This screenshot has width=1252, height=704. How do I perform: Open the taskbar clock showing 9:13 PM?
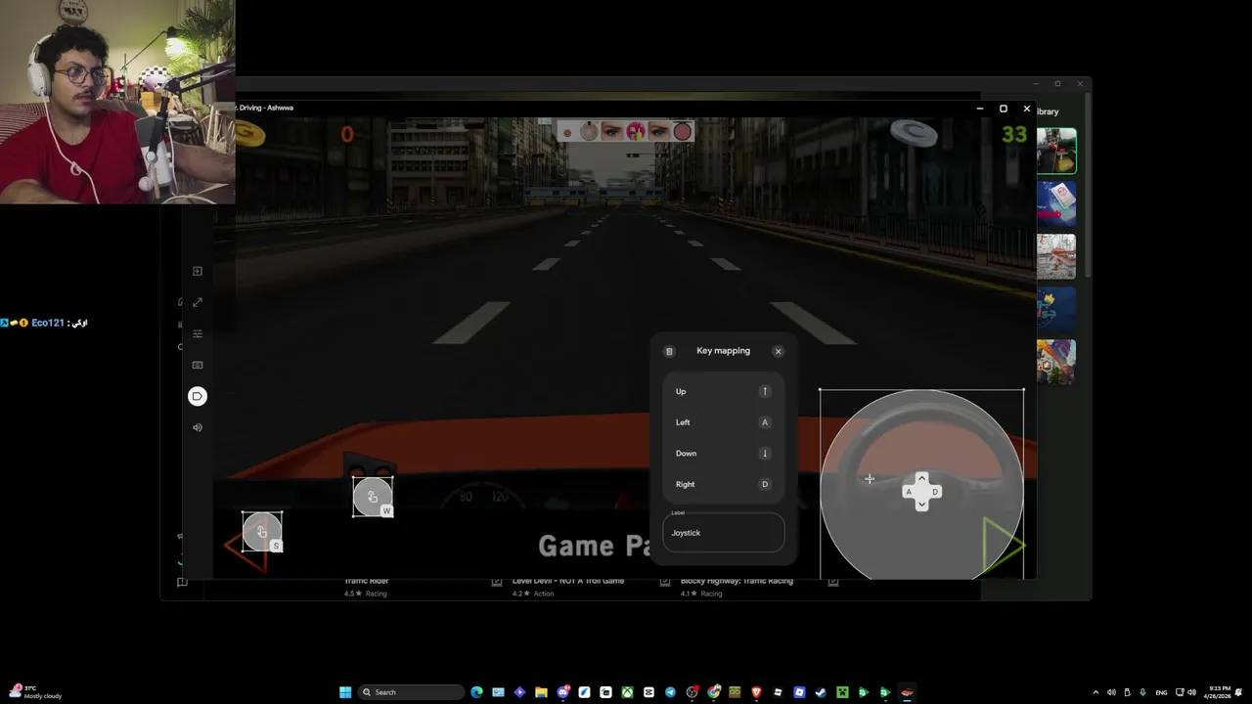(1218, 692)
